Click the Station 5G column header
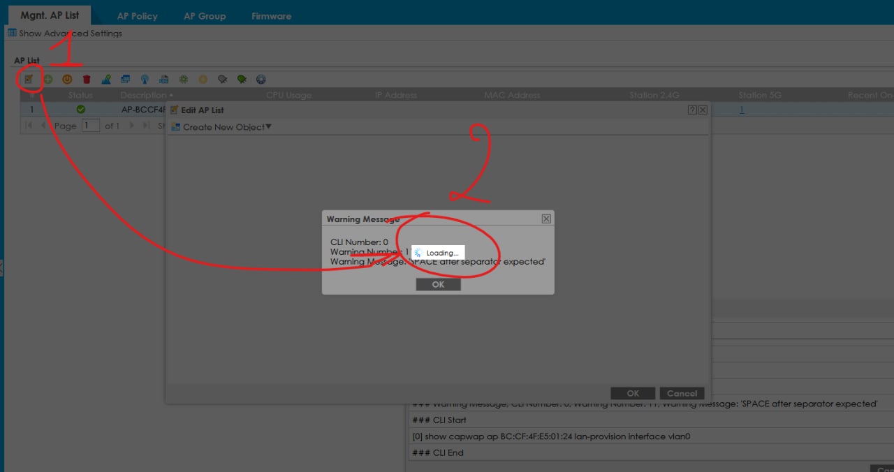 (x=760, y=95)
